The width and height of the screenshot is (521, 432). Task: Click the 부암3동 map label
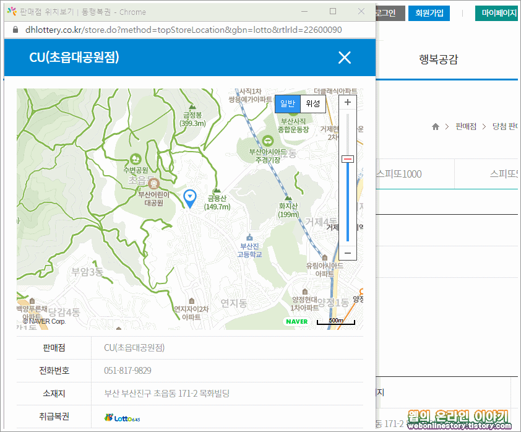(87, 272)
